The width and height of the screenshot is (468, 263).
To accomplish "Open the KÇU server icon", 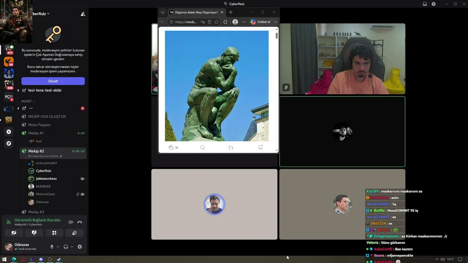I will coord(9,96).
